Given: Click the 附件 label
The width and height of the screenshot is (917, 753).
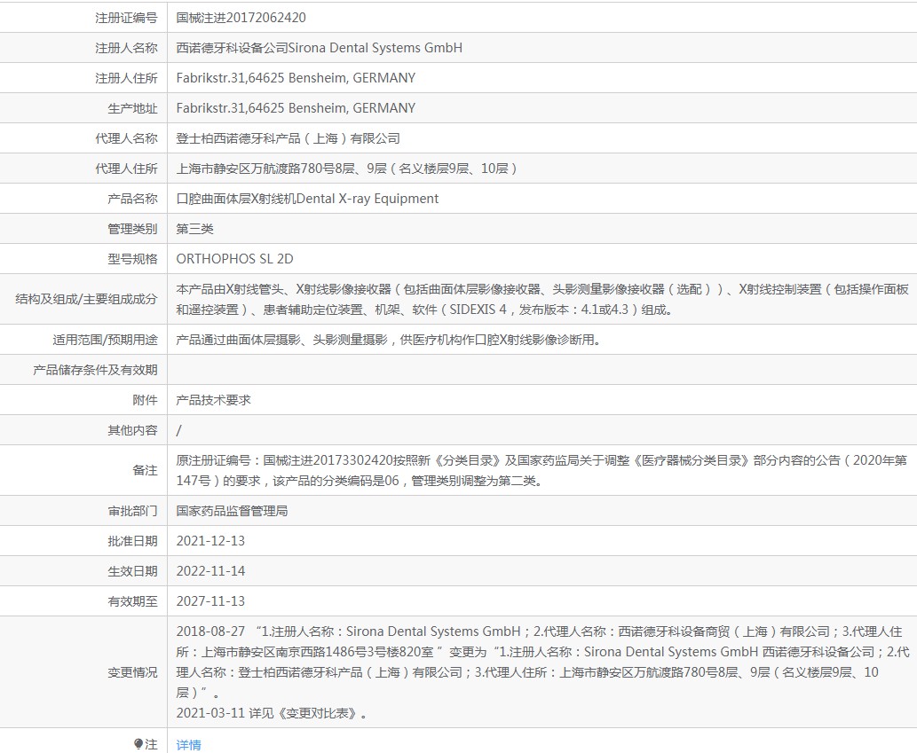Looking at the screenshot, I should 145,400.
